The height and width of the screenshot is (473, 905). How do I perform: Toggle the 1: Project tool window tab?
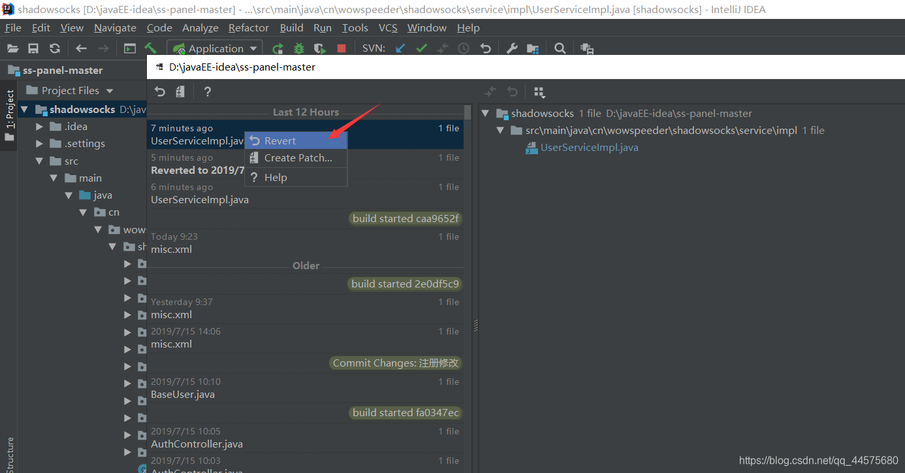(9, 116)
